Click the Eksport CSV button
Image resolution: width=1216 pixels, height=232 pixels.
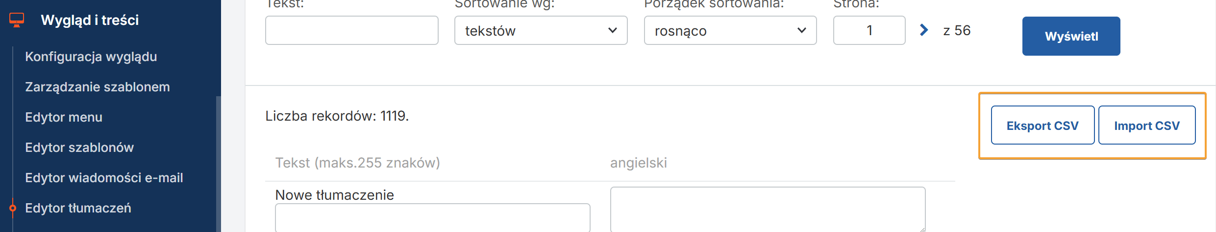coord(1042,126)
